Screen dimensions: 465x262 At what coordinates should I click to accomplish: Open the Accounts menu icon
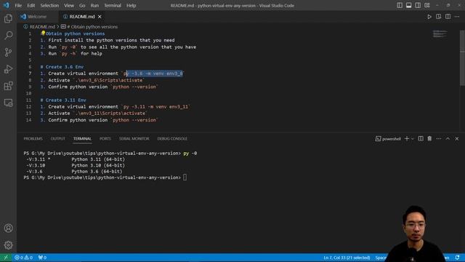point(8,228)
